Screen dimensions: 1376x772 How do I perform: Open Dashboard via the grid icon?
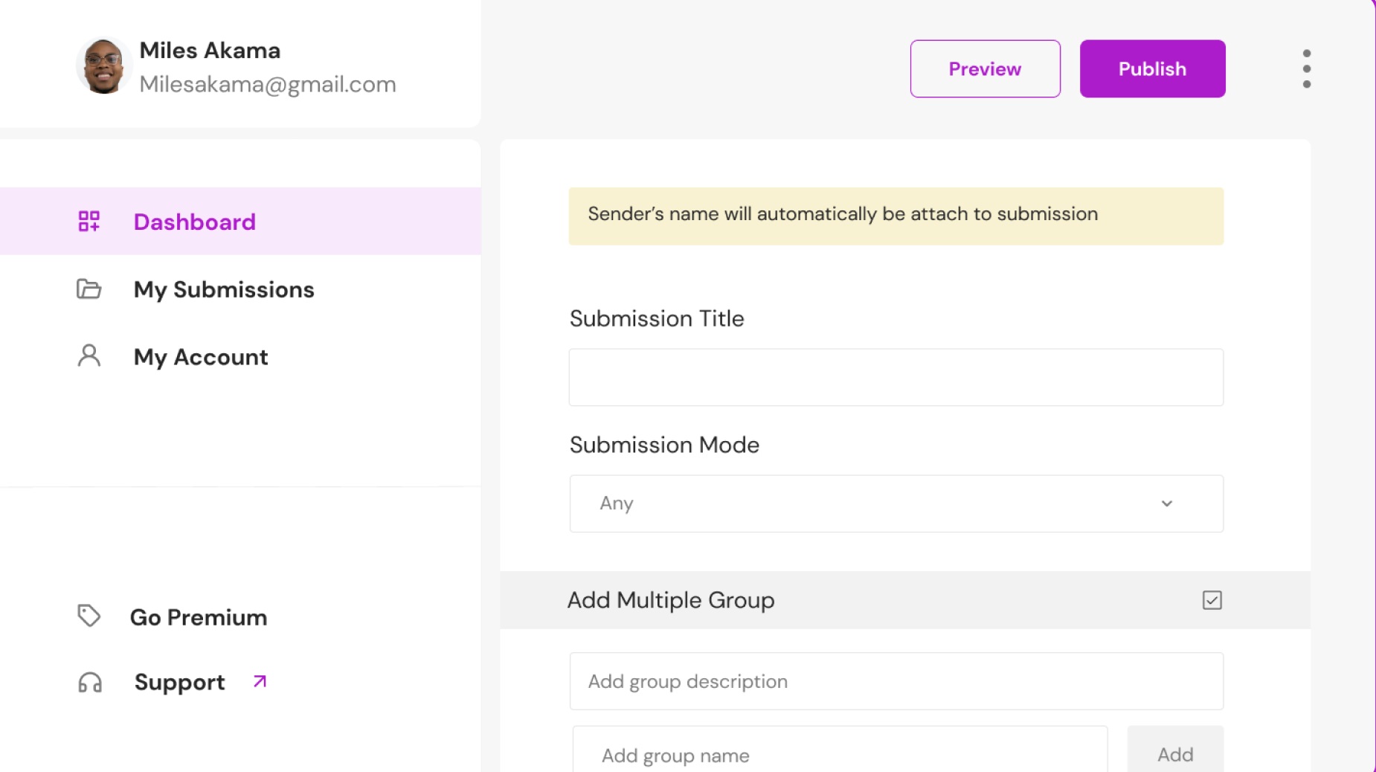pos(89,221)
